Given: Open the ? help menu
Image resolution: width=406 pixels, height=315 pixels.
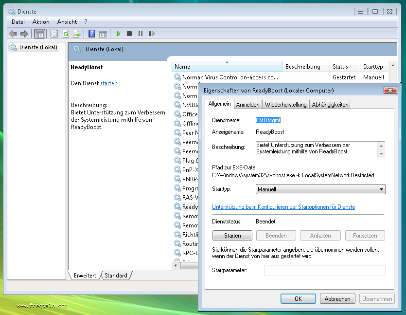Looking at the screenshot, I should (x=86, y=22).
